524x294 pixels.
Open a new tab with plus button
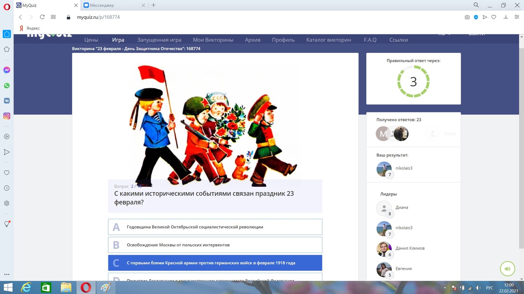coord(153,5)
